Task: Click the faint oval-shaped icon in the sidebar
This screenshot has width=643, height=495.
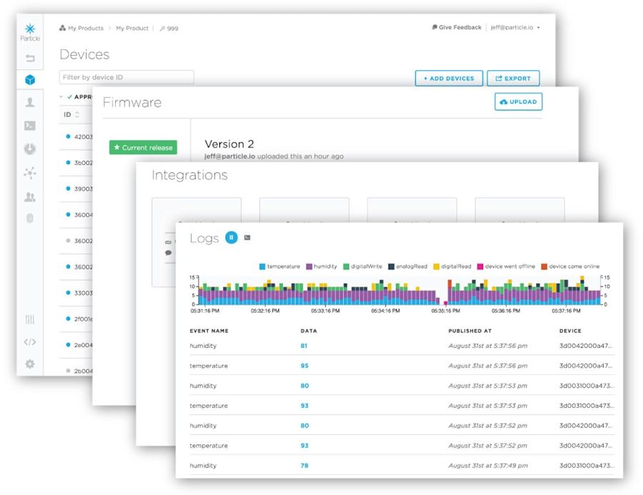Action: click(30, 218)
